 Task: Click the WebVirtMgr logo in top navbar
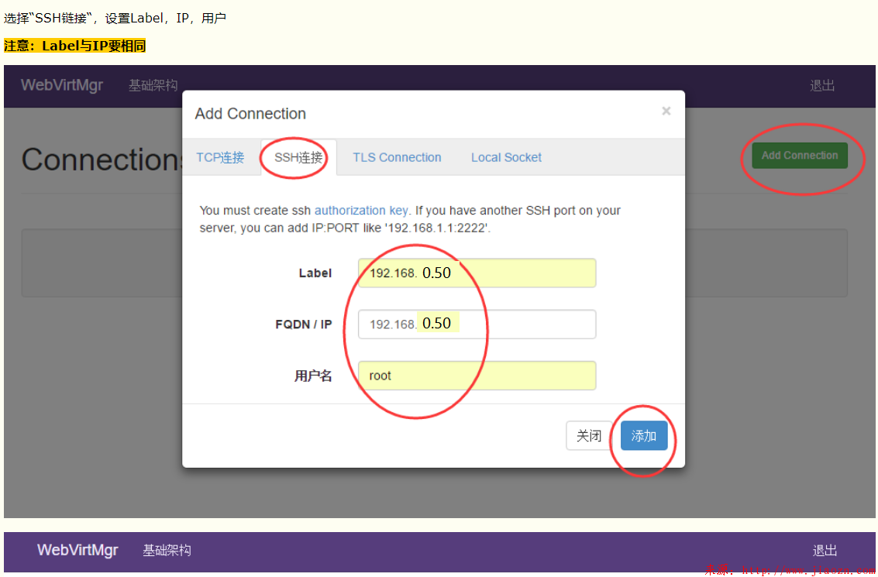[62, 85]
